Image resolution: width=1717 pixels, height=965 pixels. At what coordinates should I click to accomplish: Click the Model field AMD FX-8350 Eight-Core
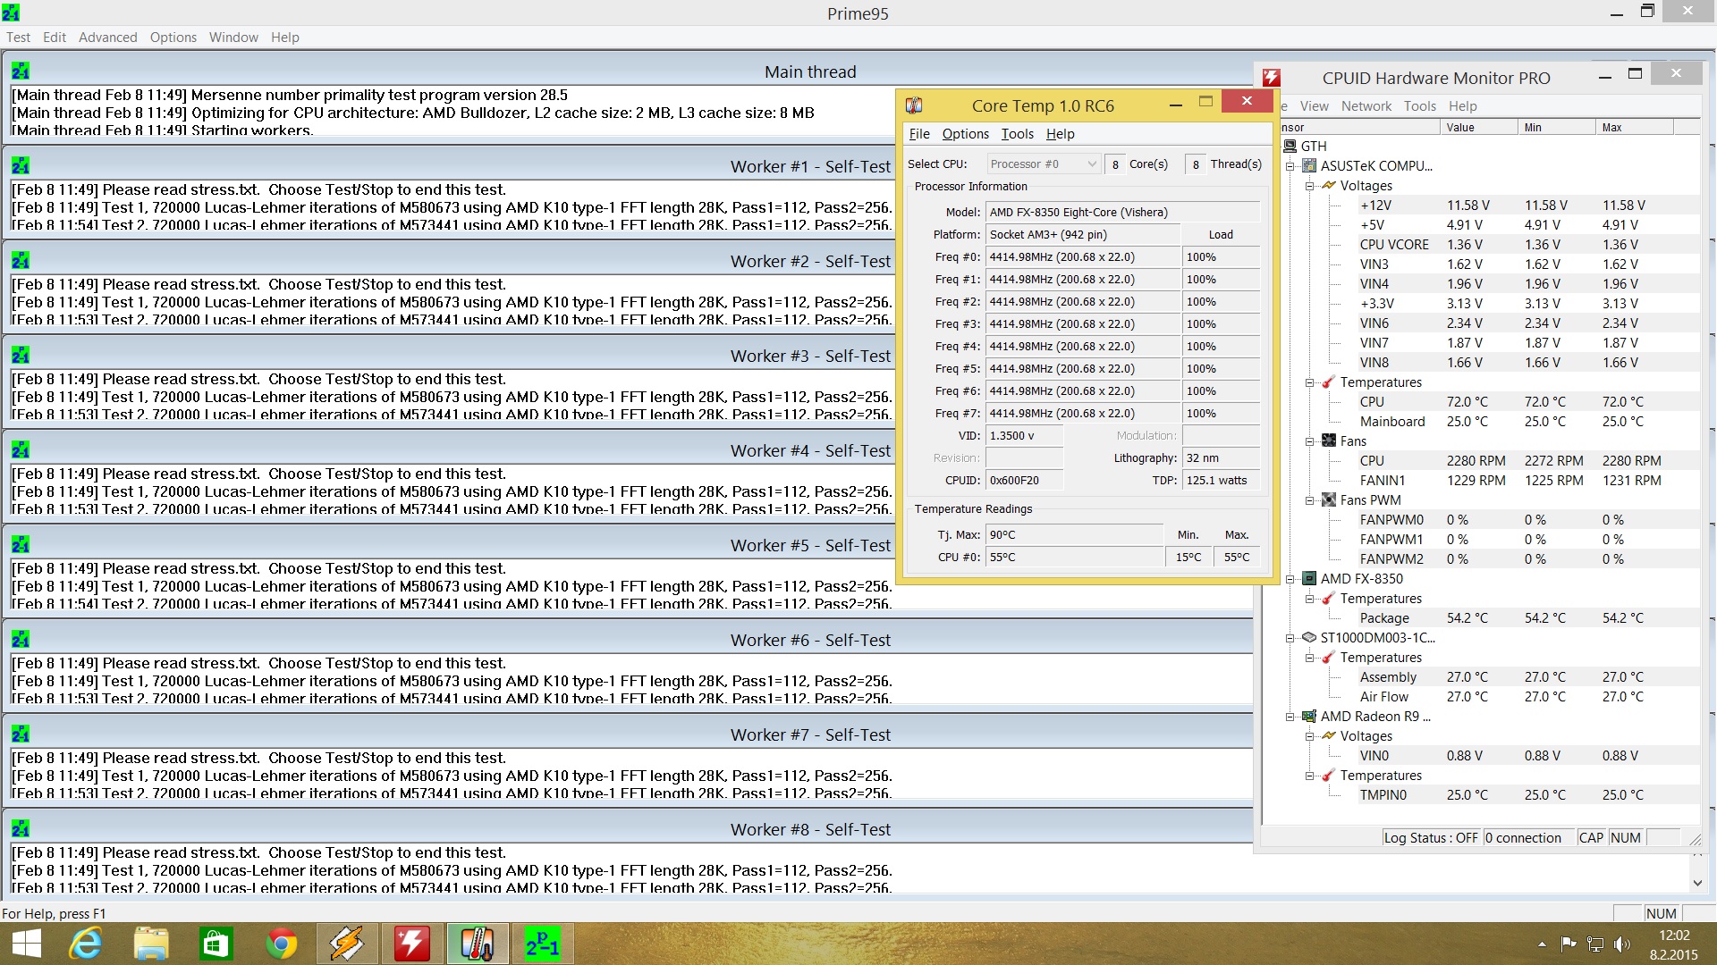pos(1123,212)
